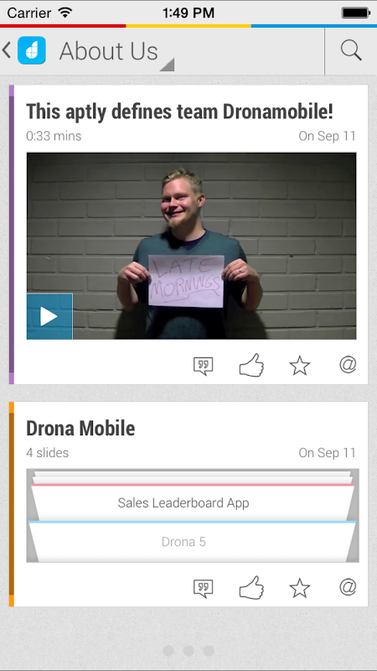Select the About Us section title

pos(109,51)
